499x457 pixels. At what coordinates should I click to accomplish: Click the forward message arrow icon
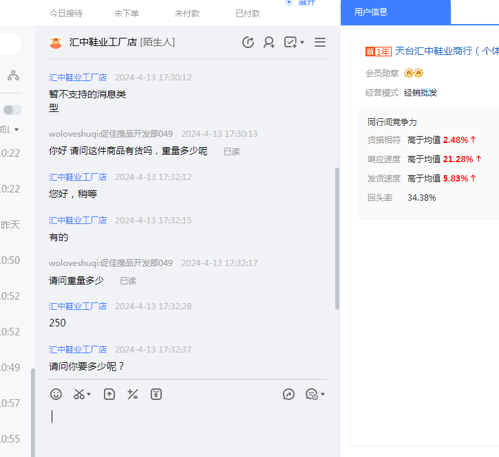289,394
